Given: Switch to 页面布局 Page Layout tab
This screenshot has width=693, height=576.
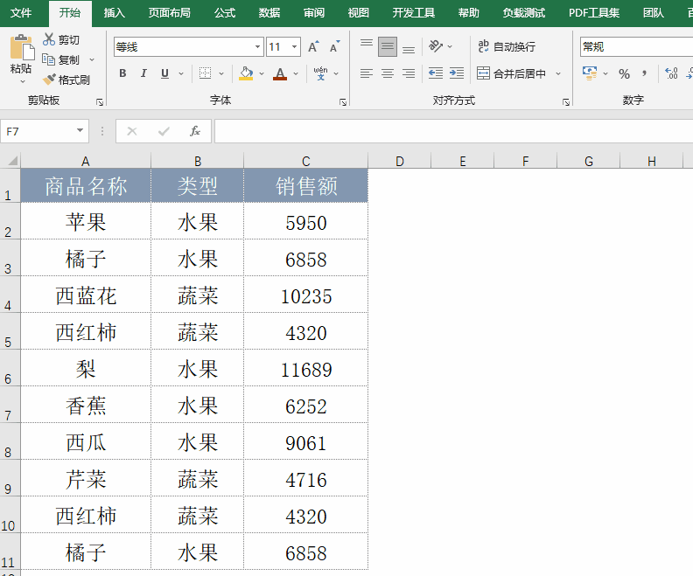Looking at the screenshot, I should pos(170,13).
